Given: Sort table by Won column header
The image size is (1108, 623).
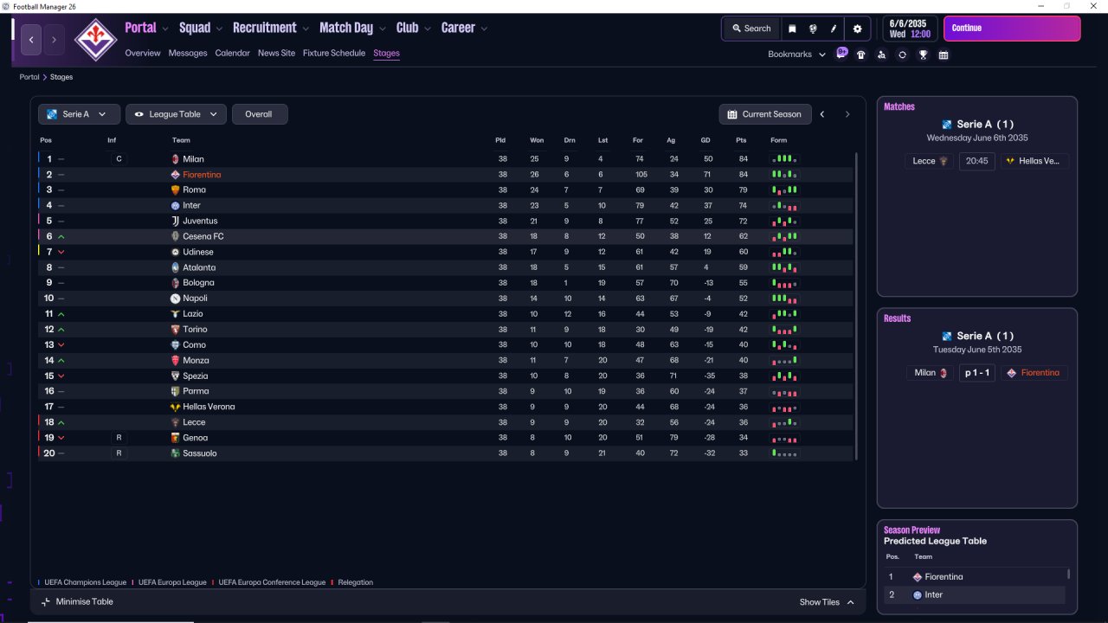Looking at the screenshot, I should [537, 140].
